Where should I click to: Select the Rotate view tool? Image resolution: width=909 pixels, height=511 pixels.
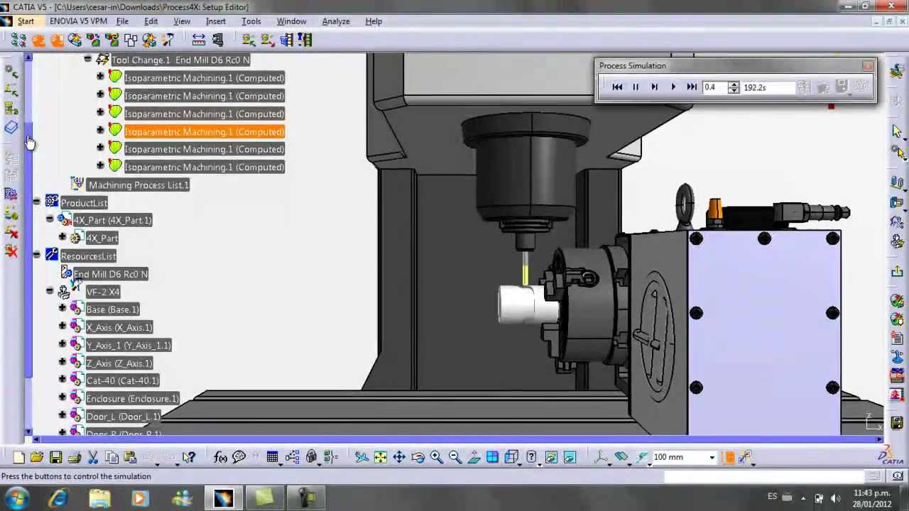418,458
